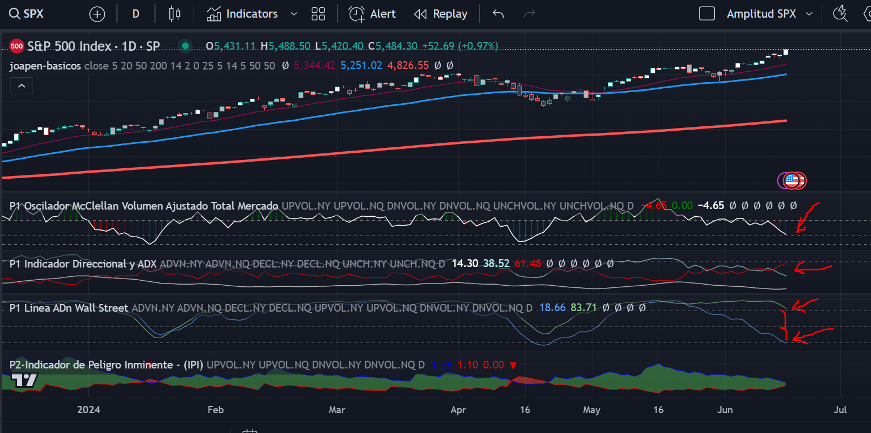Click the IPI value 1.10
Image resolution: width=871 pixels, height=433 pixels.
[468, 365]
